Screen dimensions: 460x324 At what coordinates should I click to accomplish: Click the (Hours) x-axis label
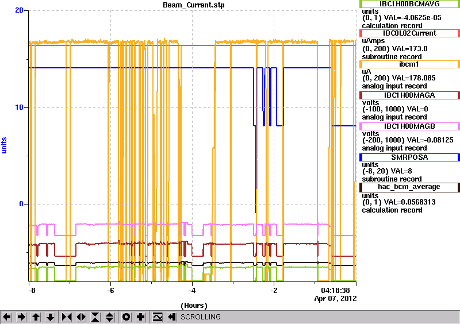pyautogui.click(x=194, y=306)
